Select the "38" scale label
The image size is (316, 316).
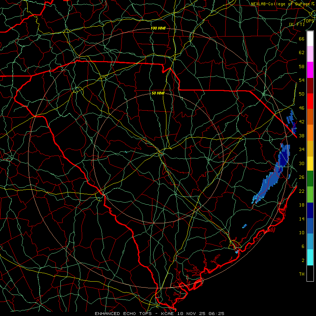(302, 136)
